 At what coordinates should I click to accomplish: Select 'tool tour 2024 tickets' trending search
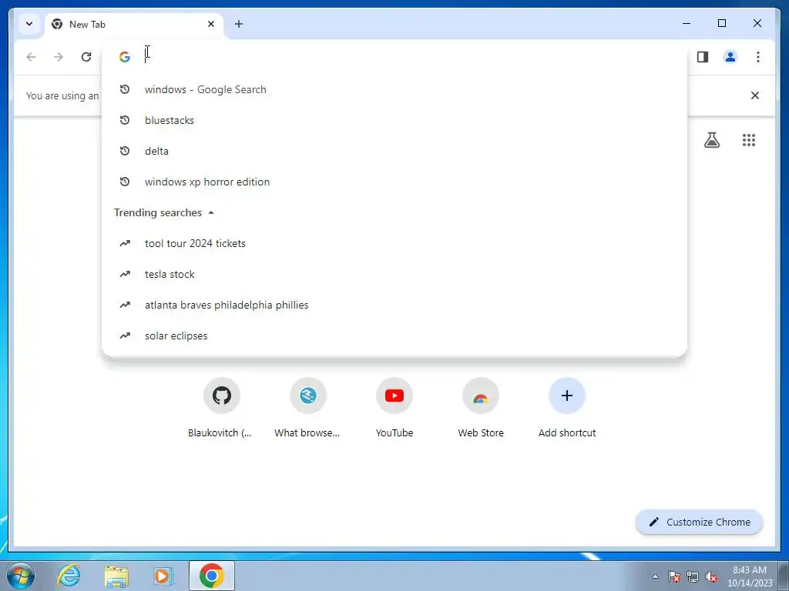point(394,243)
